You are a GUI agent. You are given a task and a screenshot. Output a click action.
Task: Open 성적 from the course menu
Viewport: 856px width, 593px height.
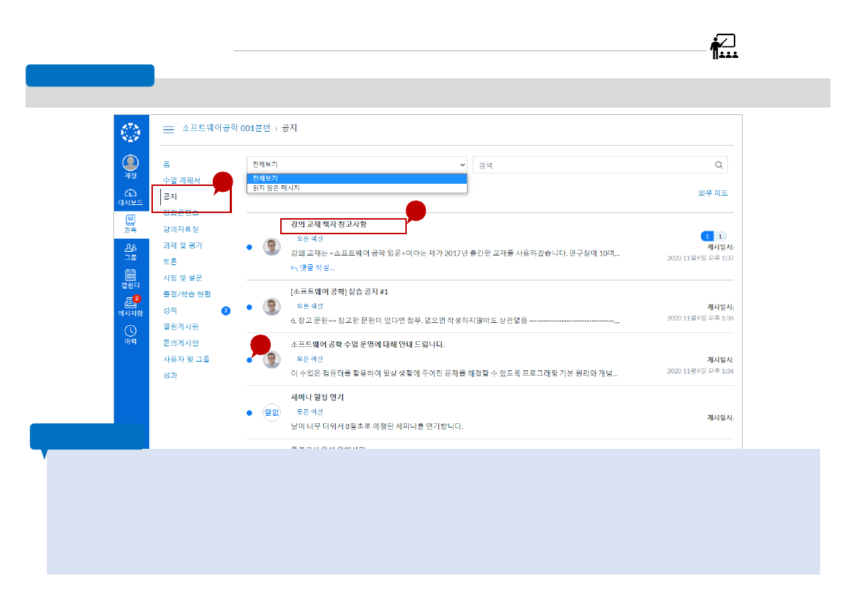coord(171,309)
